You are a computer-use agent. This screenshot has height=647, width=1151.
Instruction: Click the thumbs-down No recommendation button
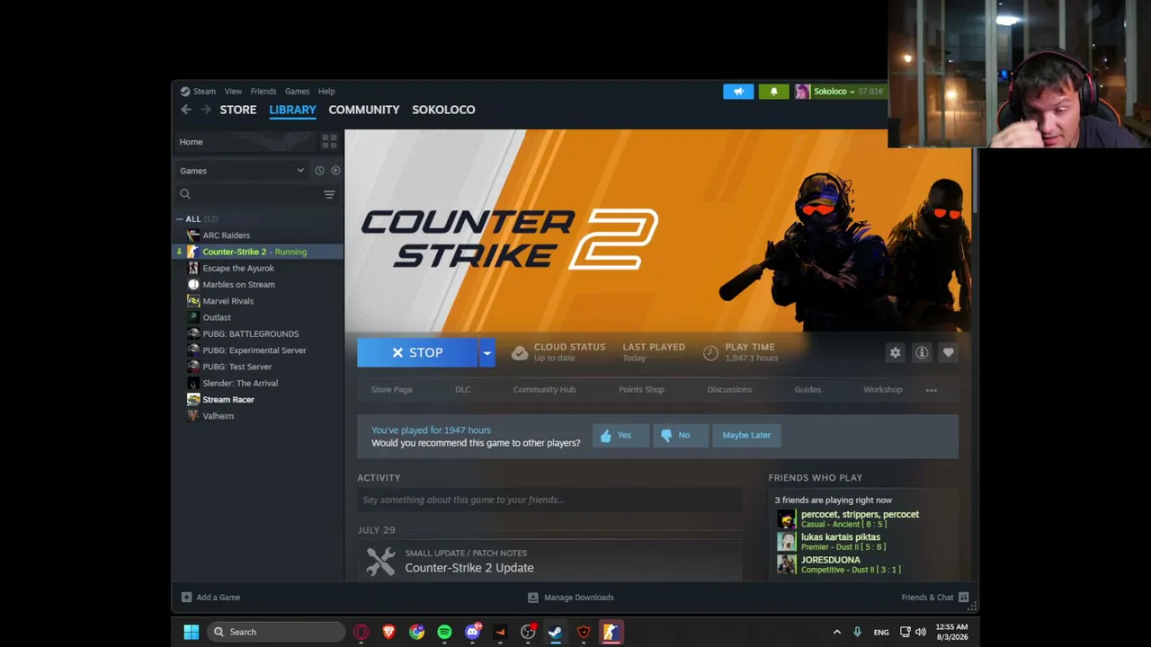click(x=681, y=435)
